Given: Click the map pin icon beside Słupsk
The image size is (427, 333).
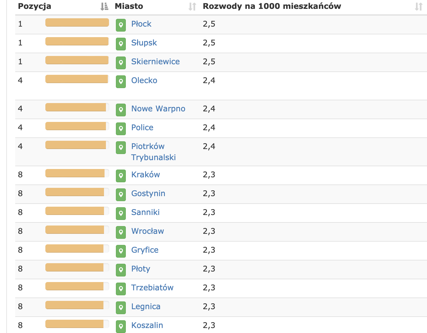Looking at the screenshot, I should pyautogui.click(x=121, y=44).
